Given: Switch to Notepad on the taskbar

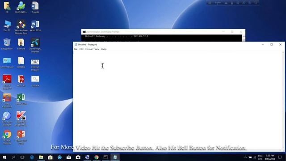Looking at the screenshot, I should [x=115, y=157].
